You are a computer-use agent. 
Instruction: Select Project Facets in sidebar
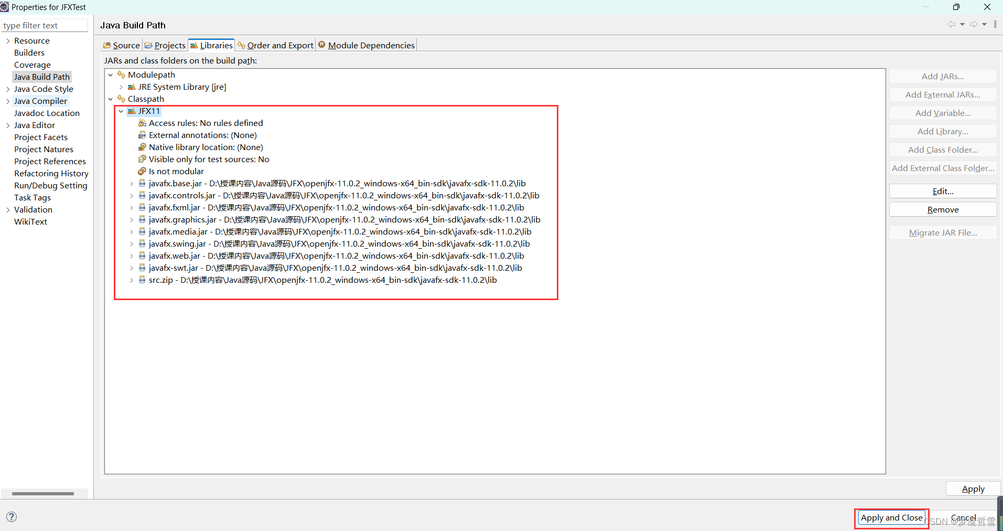point(41,137)
